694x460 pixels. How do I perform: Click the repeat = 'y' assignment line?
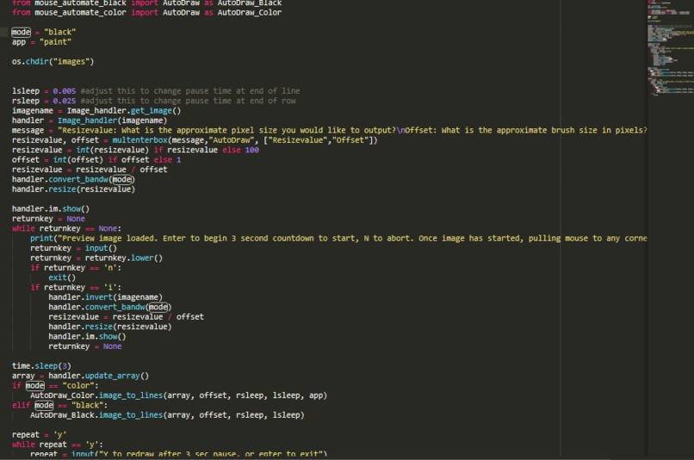click(40, 435)
